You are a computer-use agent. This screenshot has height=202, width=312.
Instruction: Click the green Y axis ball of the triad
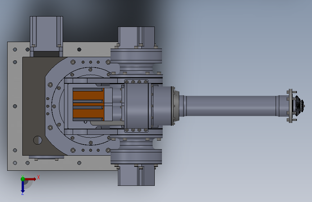pyautogui.click(x=23, y=179)
